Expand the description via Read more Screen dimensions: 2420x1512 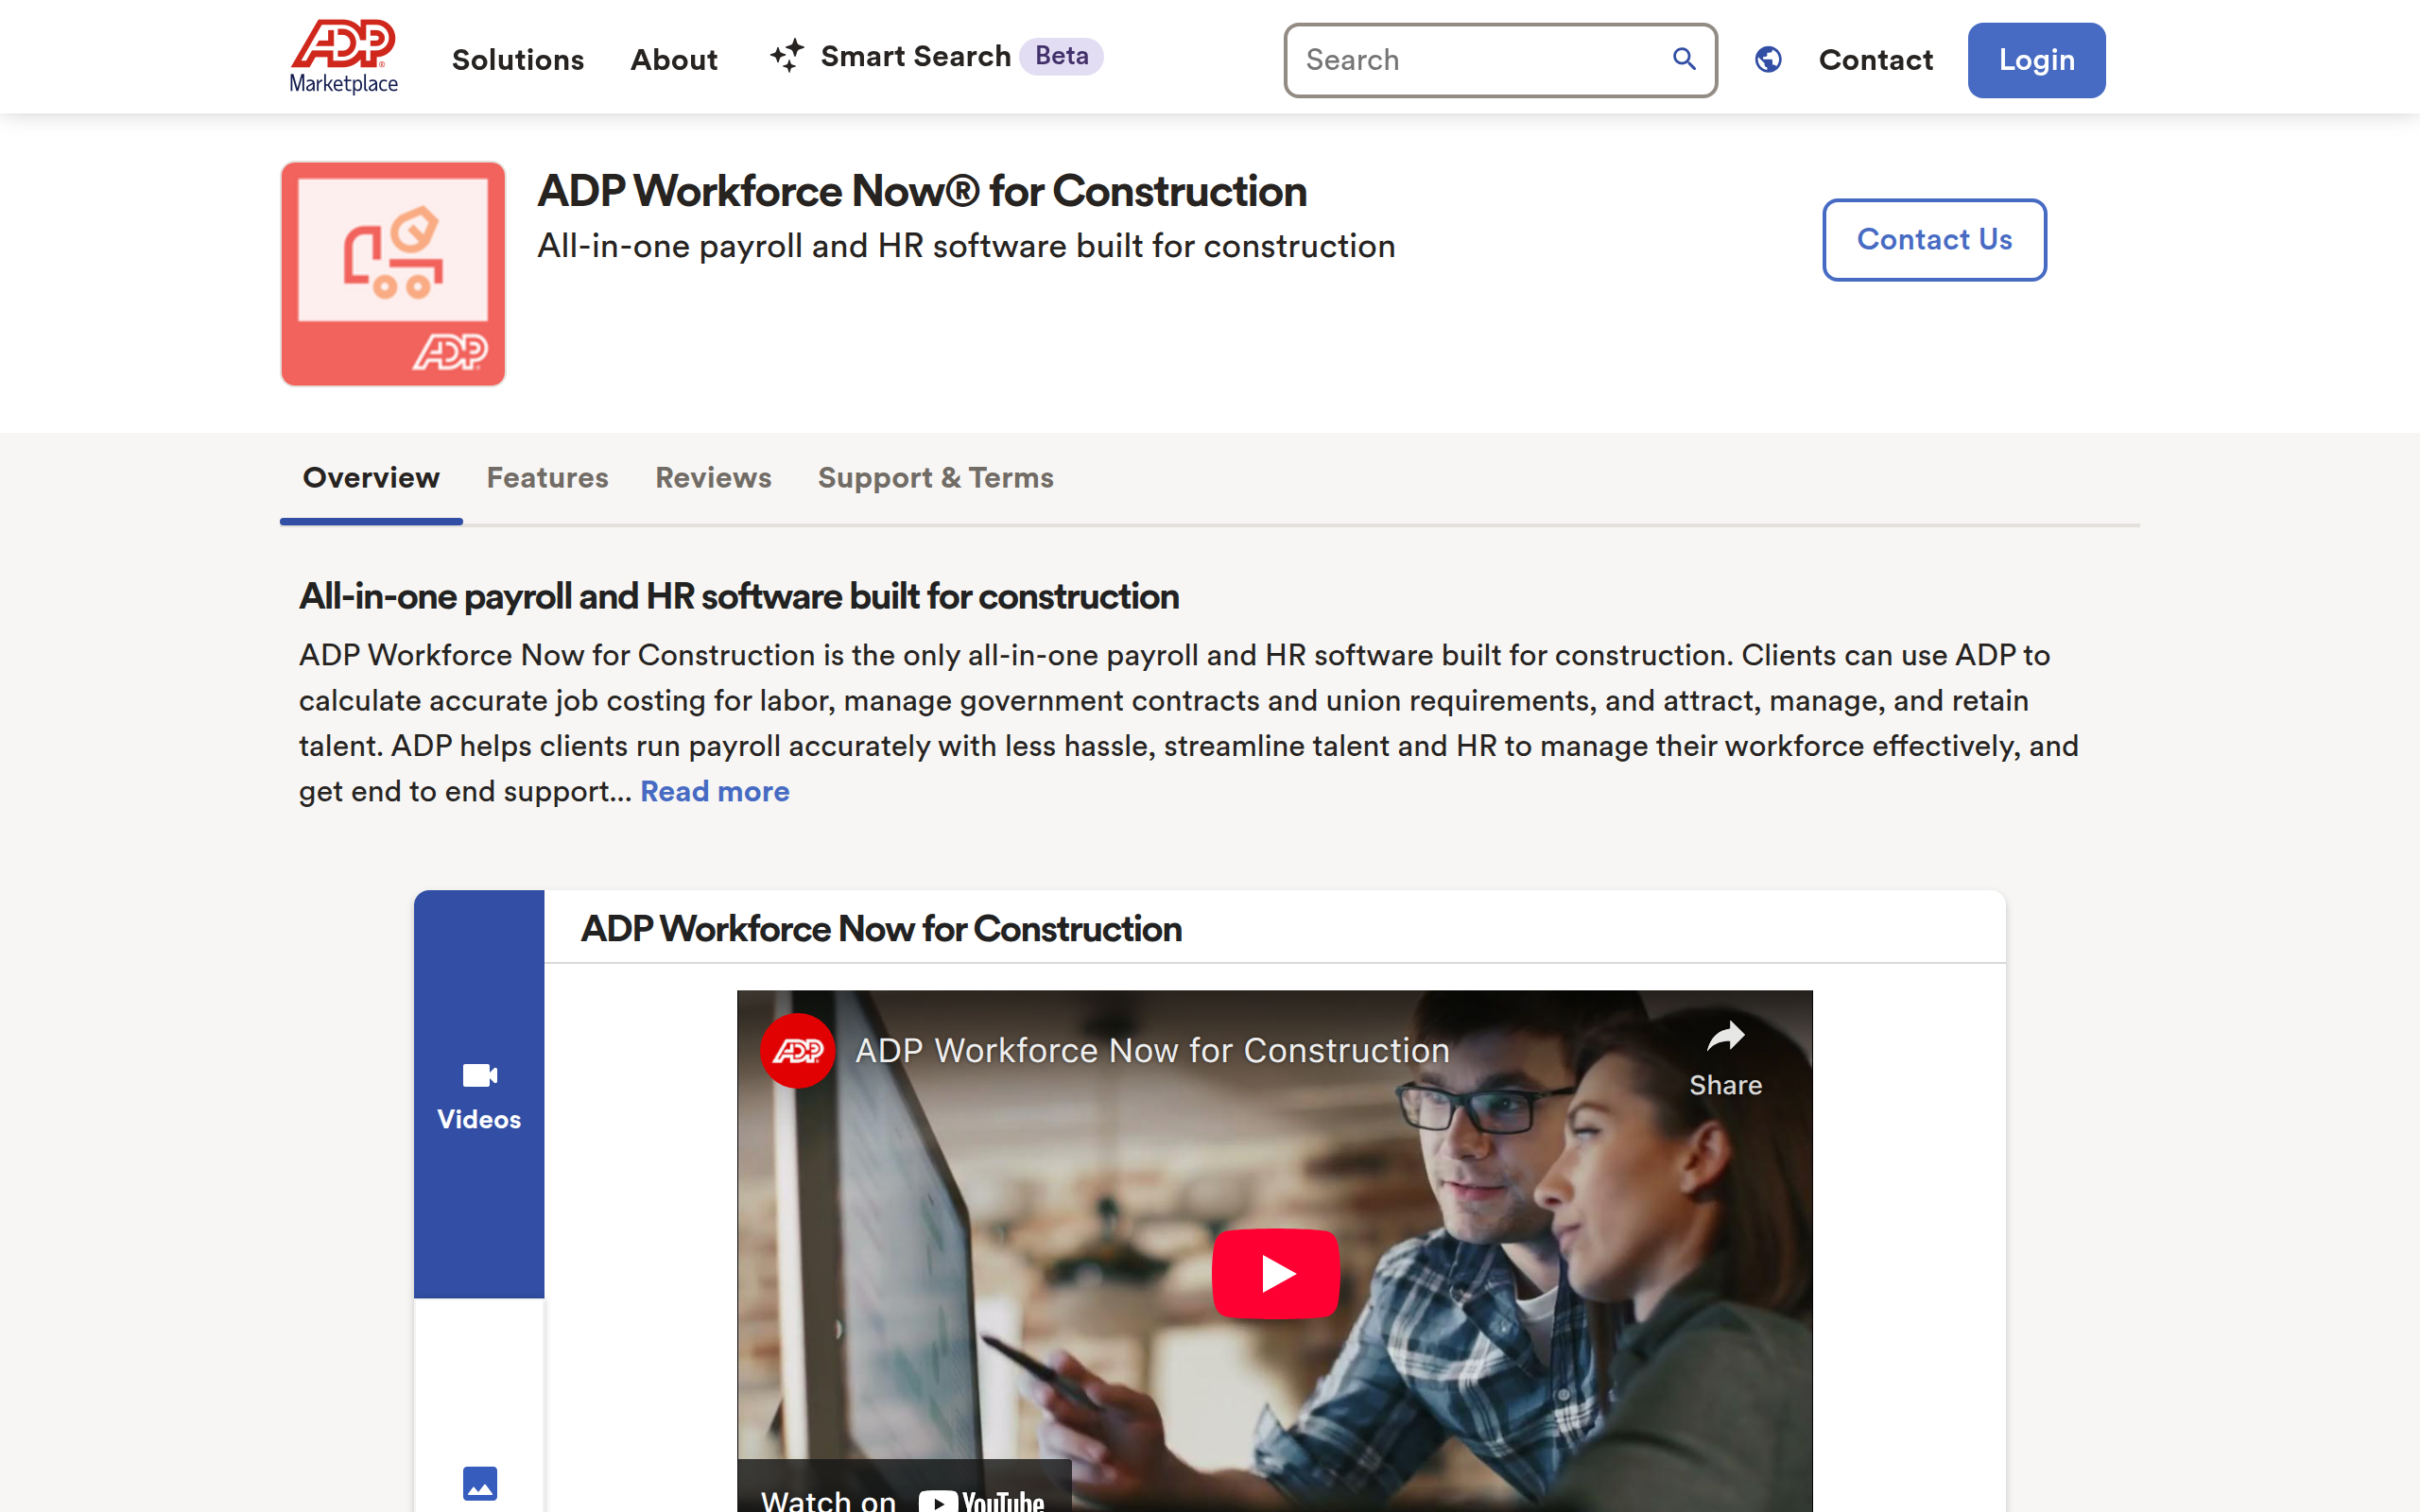click(714, 791)
